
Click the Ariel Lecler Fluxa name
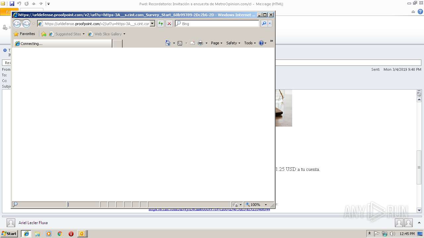pos(33,223)
